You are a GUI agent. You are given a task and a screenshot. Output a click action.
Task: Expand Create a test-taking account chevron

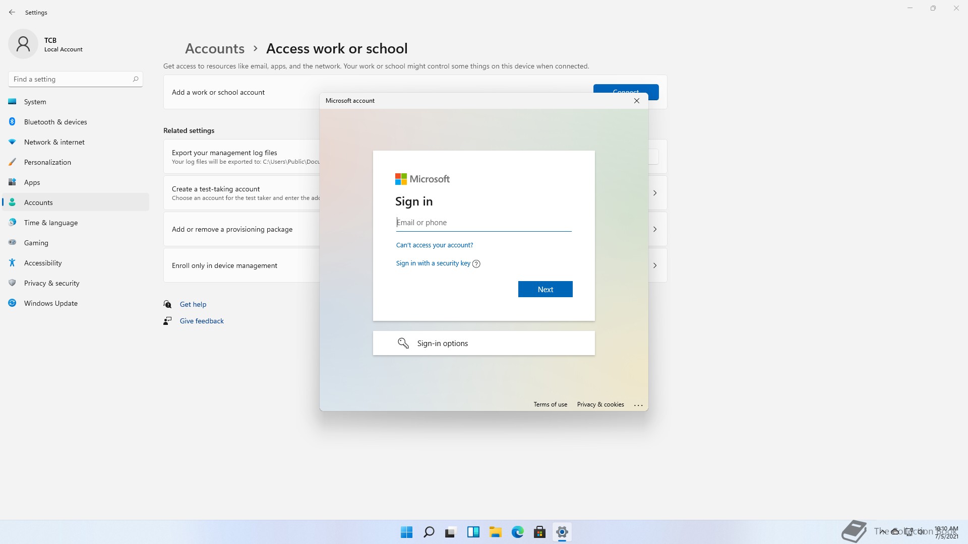click(655, 193)
